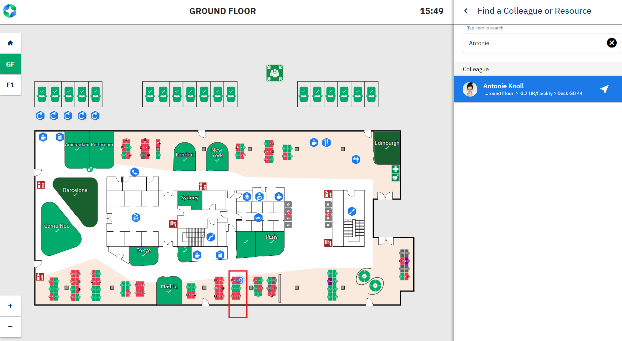Viewport: 622px width, 341px height.
Task: Click the search field containing Antonie
Action: [x=534, y=43]
